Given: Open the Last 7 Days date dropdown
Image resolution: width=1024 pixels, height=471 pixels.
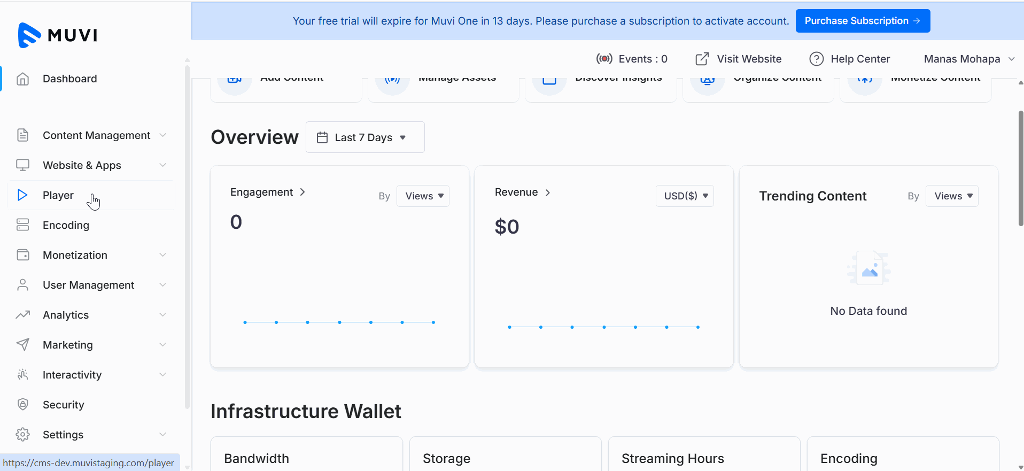Looking at the screenshot, I should 365,137.
